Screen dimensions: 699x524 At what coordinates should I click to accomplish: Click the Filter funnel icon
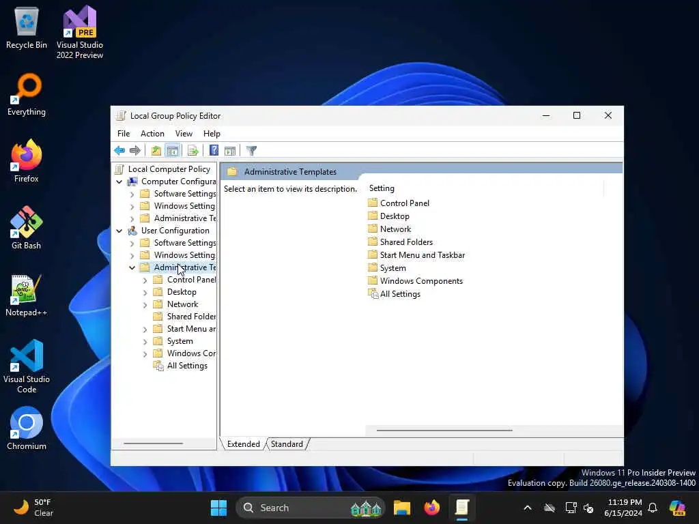point(251,151)
